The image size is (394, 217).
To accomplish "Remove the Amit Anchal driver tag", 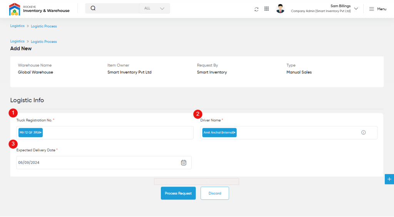I will pyautogui.click(x=235, y=133).
